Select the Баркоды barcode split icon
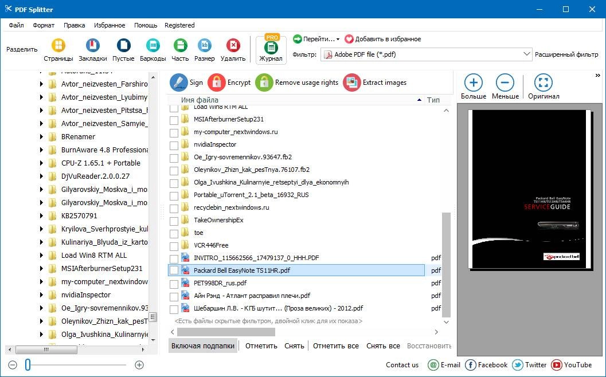606x377 pixels. pyautogui.click(x=153, y=46)
